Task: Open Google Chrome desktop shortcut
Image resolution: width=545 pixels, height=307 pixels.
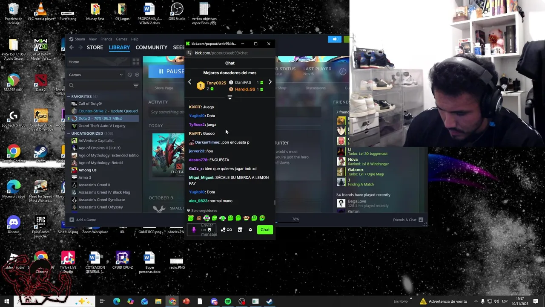Action: coord(13,153)
